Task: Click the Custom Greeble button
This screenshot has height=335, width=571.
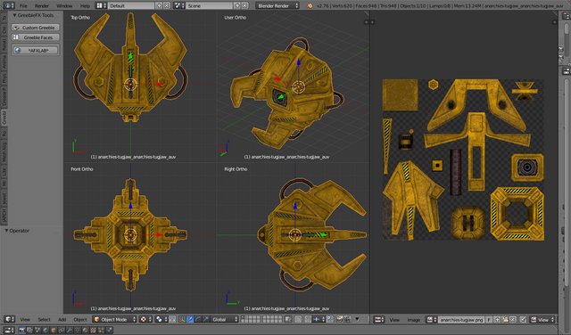Action: (x=36, y=28)
